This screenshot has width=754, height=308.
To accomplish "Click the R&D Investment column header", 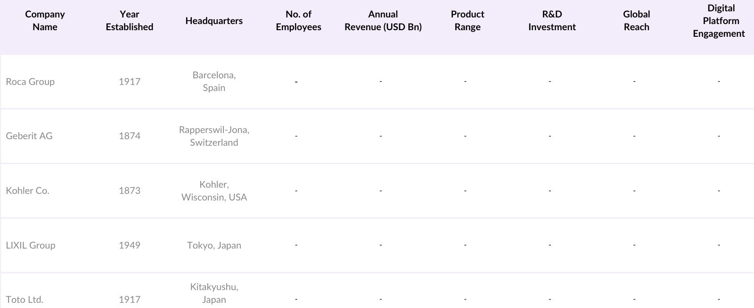I will click(552, 21).
